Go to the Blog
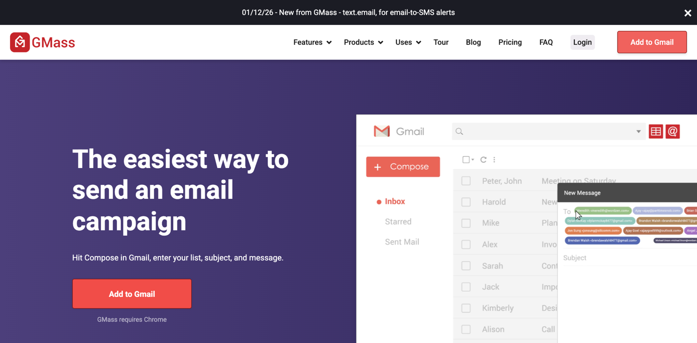This screenshot has width=697, height=343. click(473, 42)
